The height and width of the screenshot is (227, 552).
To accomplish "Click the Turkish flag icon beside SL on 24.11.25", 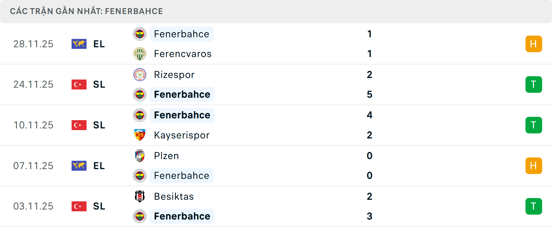I will click(79, 85).
